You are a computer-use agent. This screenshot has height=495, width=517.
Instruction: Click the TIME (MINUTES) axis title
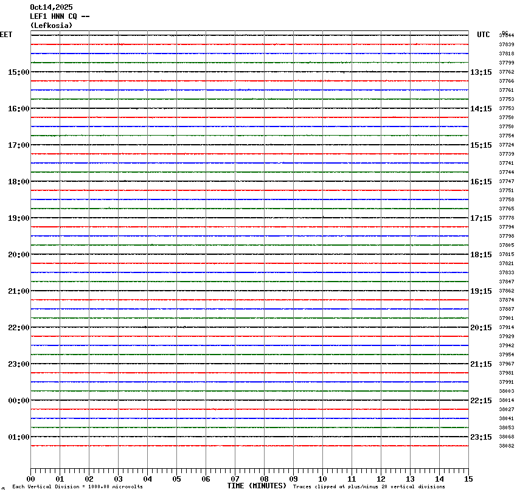coord(257,486)
